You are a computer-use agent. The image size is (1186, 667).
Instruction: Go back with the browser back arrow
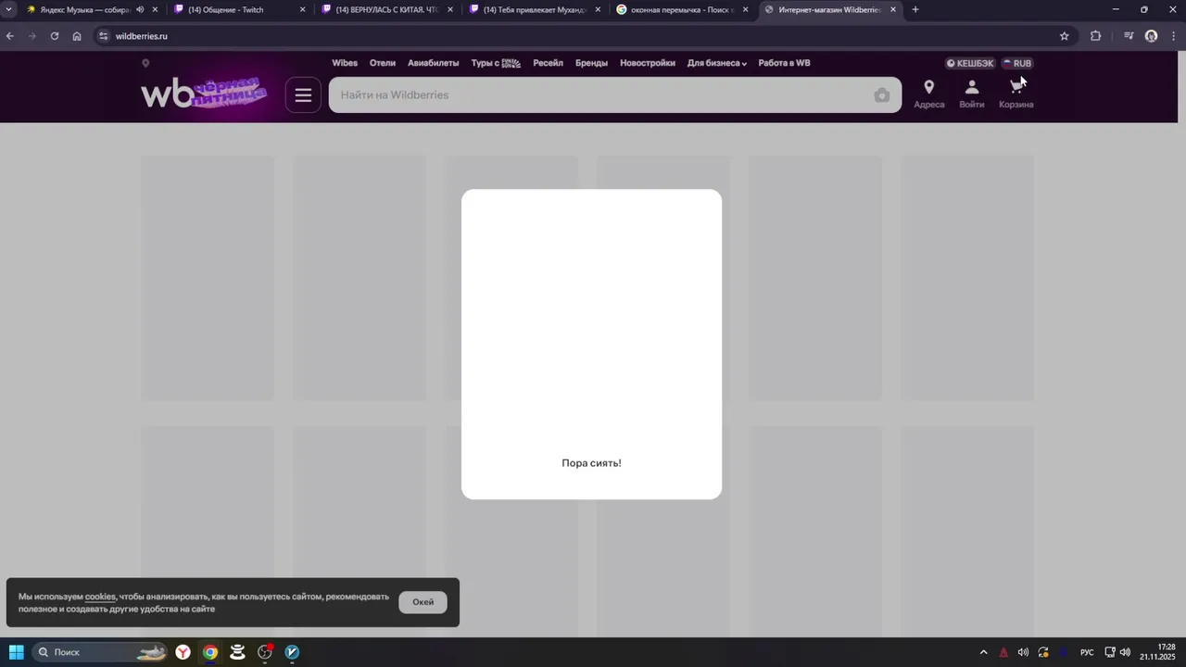10,36
